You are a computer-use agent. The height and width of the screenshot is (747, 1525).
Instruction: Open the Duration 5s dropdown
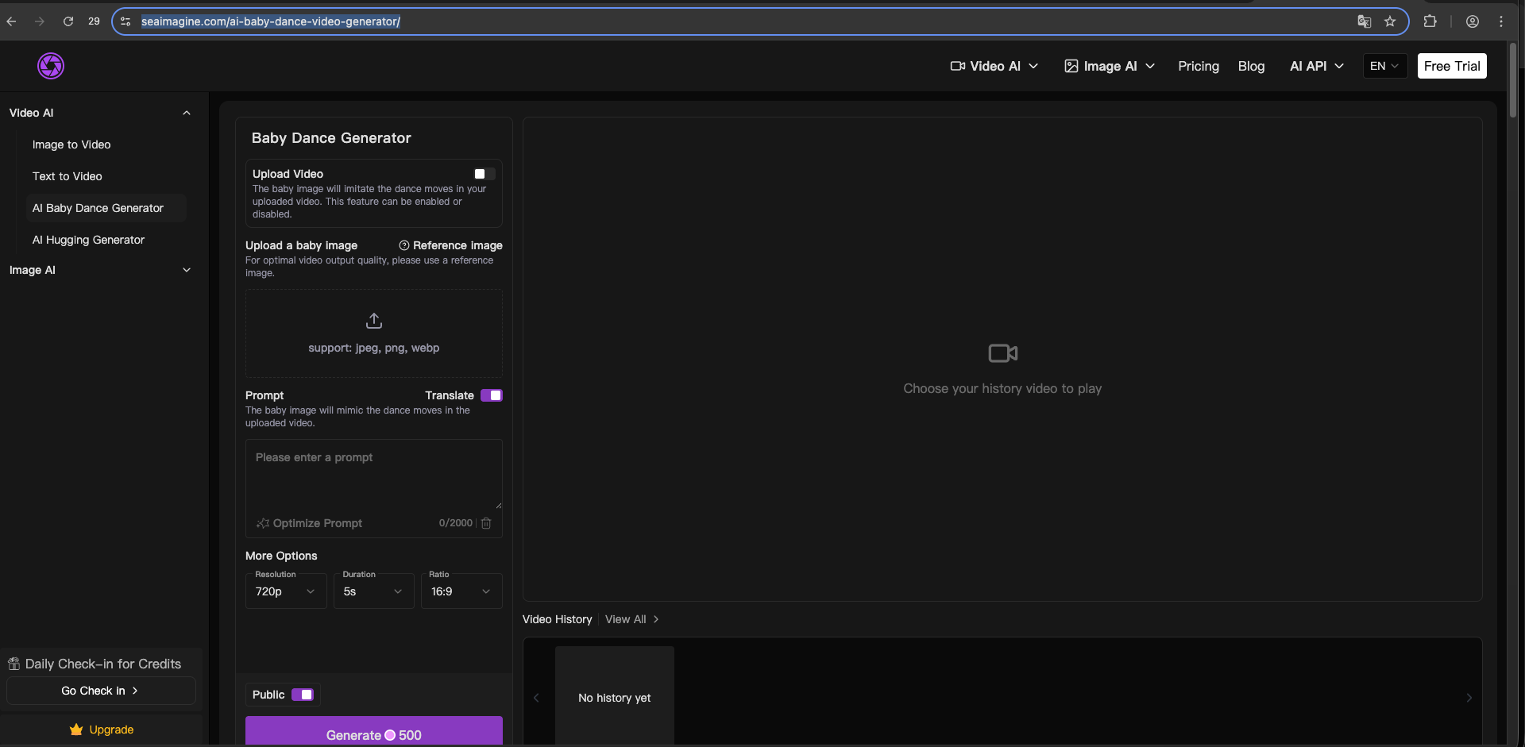(373, 591)
